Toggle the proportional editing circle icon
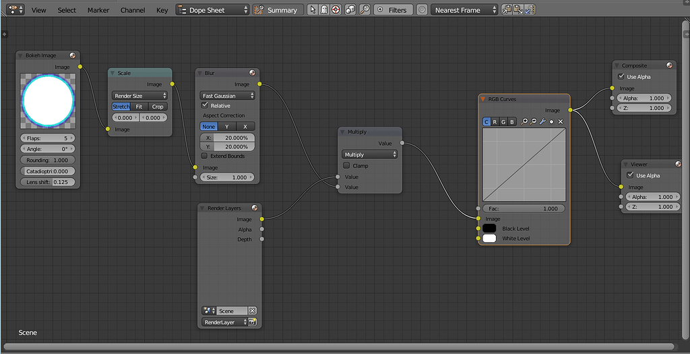 (422, 9)
